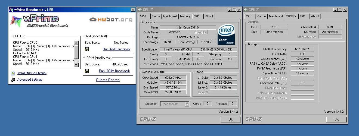Click OK in the Memory CPU-Z window
Image resolution: width=359 pixels, height=136 pixels.
[336, 119]
